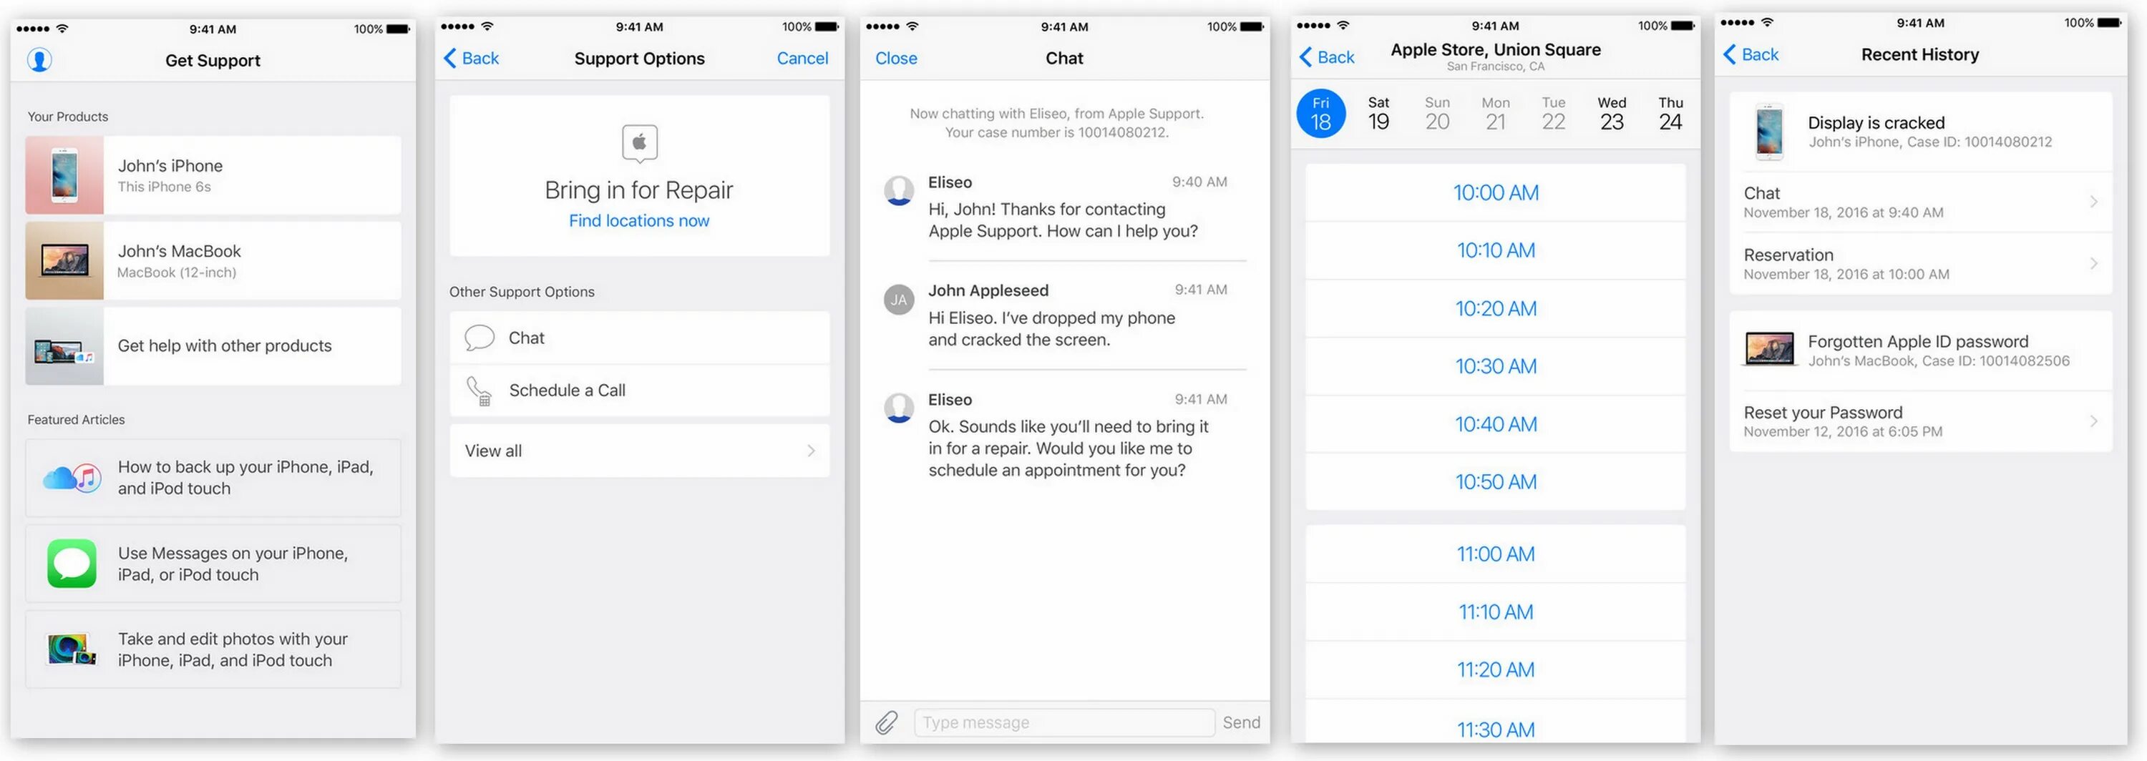The height and width of the screenshot is (761, 2147).
Task: Select Sun 20 in date picker
Action: click(1437, 113)
